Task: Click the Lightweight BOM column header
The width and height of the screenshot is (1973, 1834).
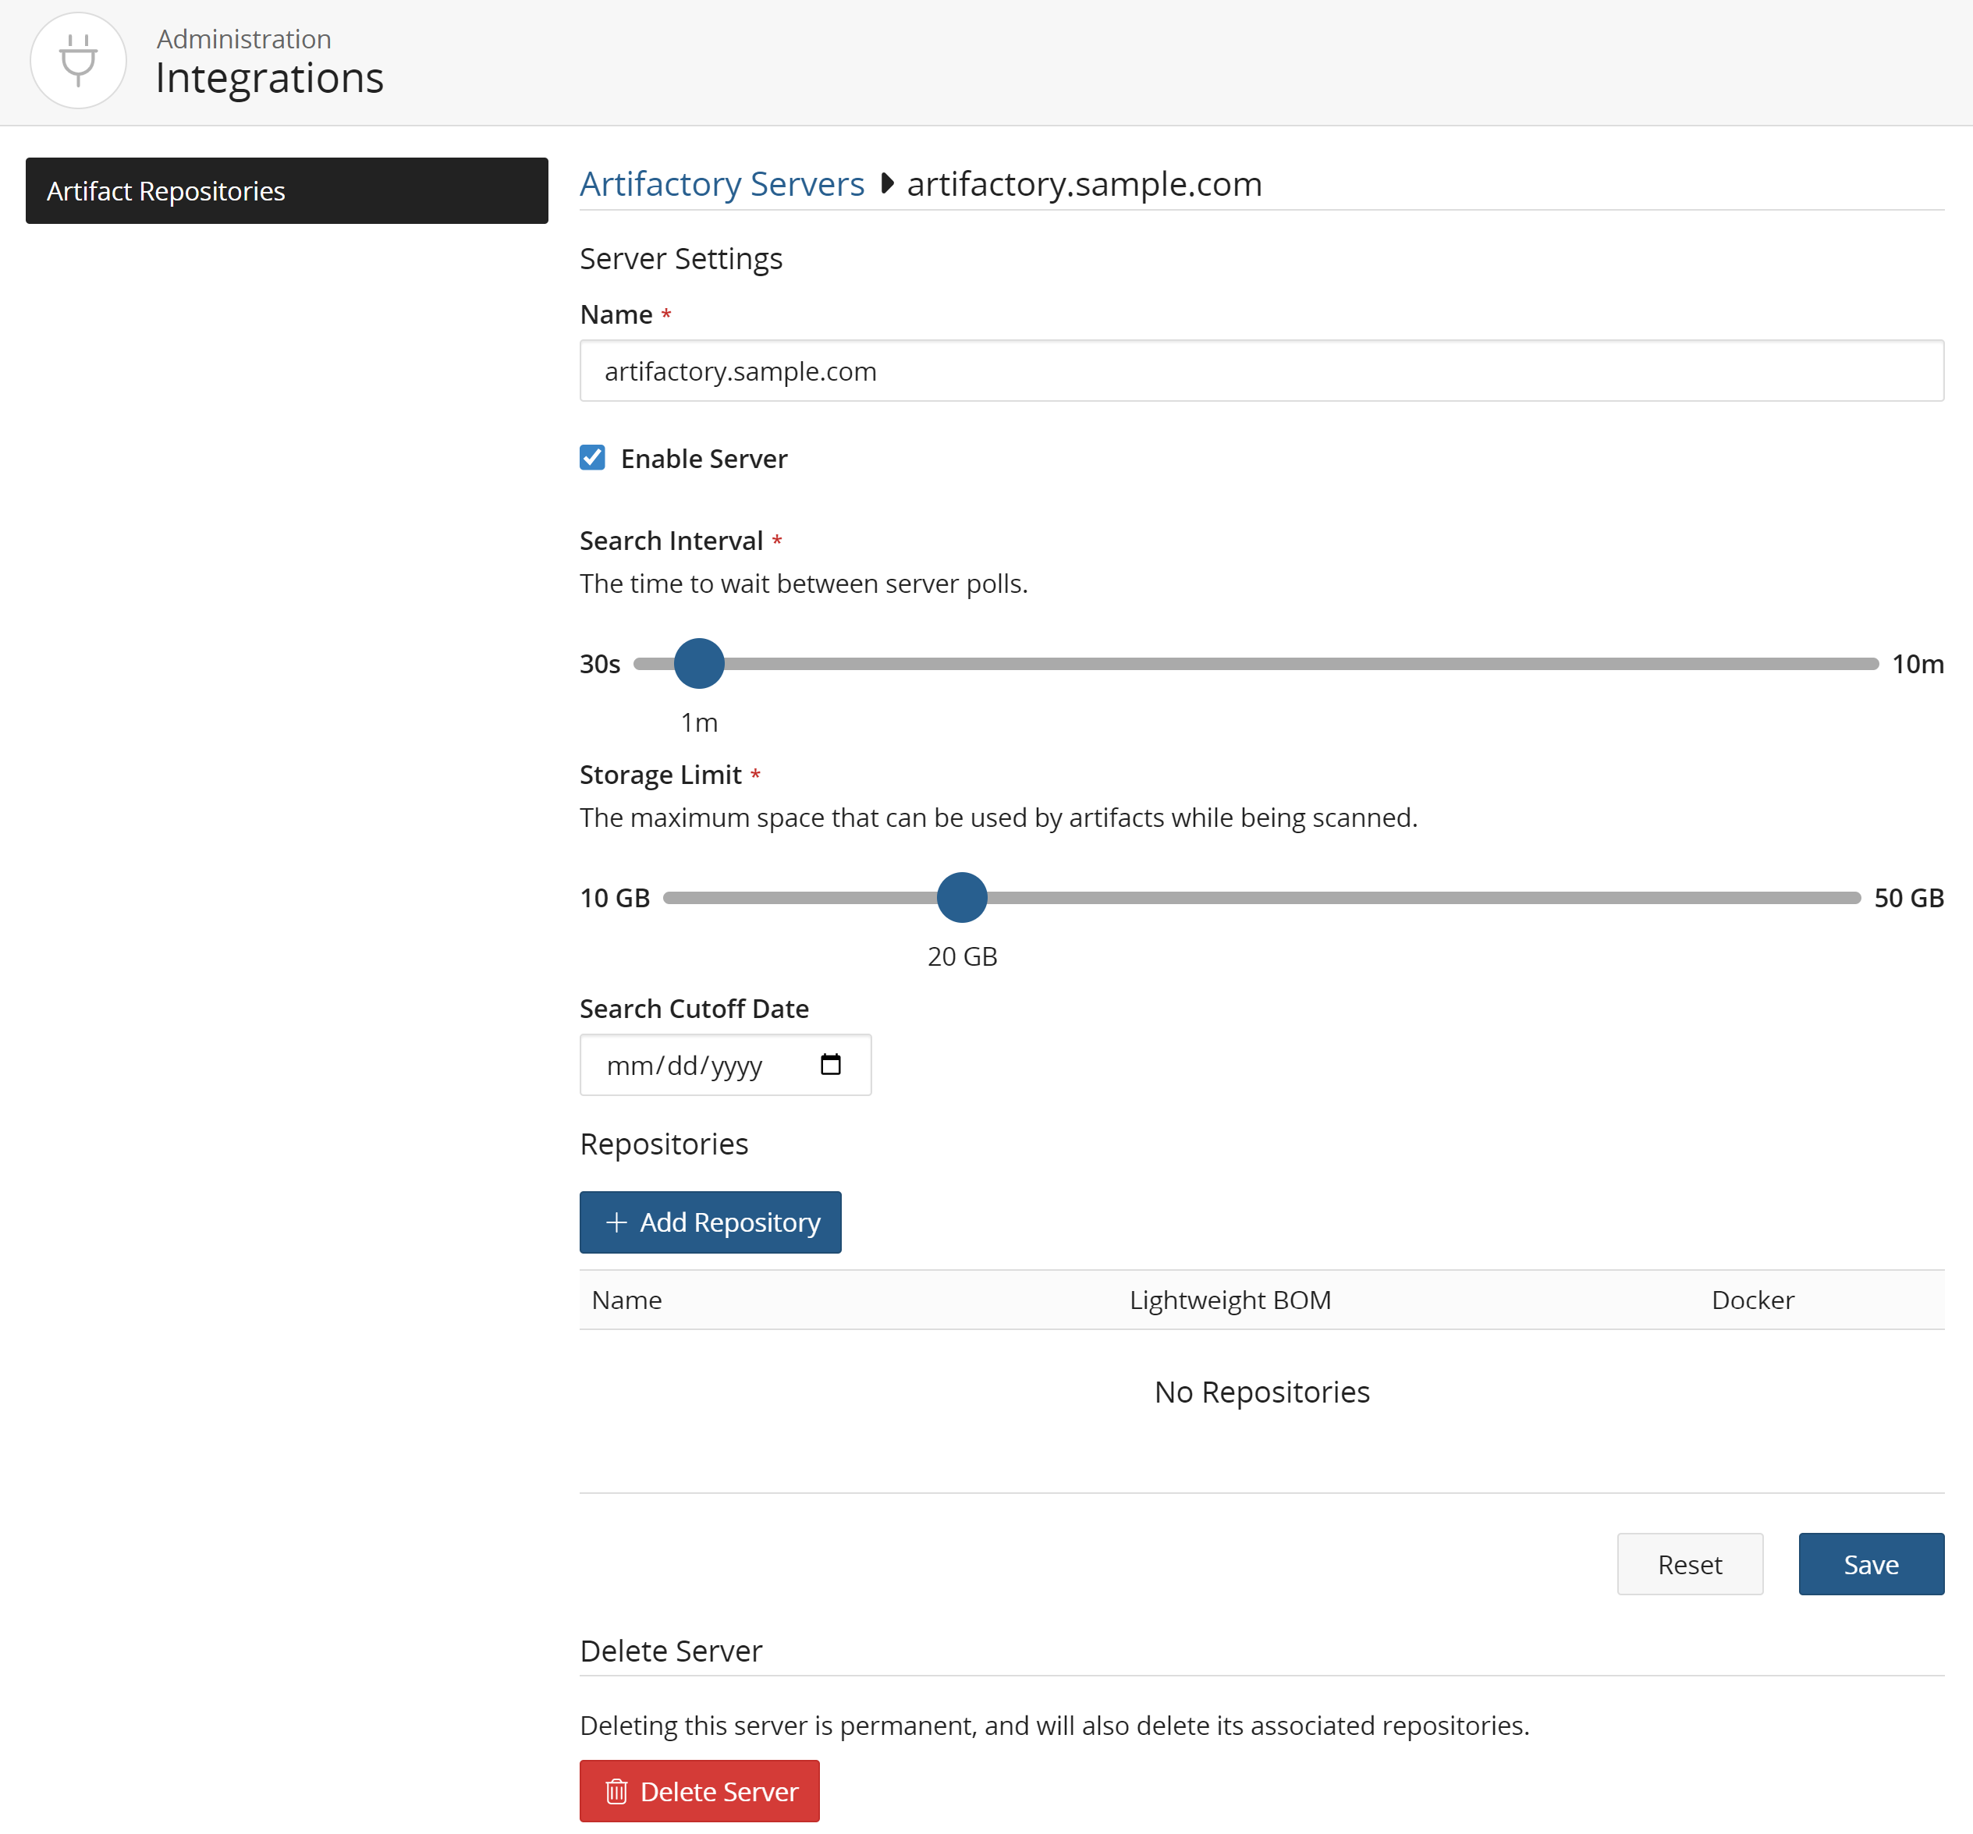Action: pyautogui.click(x=1230, y=1300)
